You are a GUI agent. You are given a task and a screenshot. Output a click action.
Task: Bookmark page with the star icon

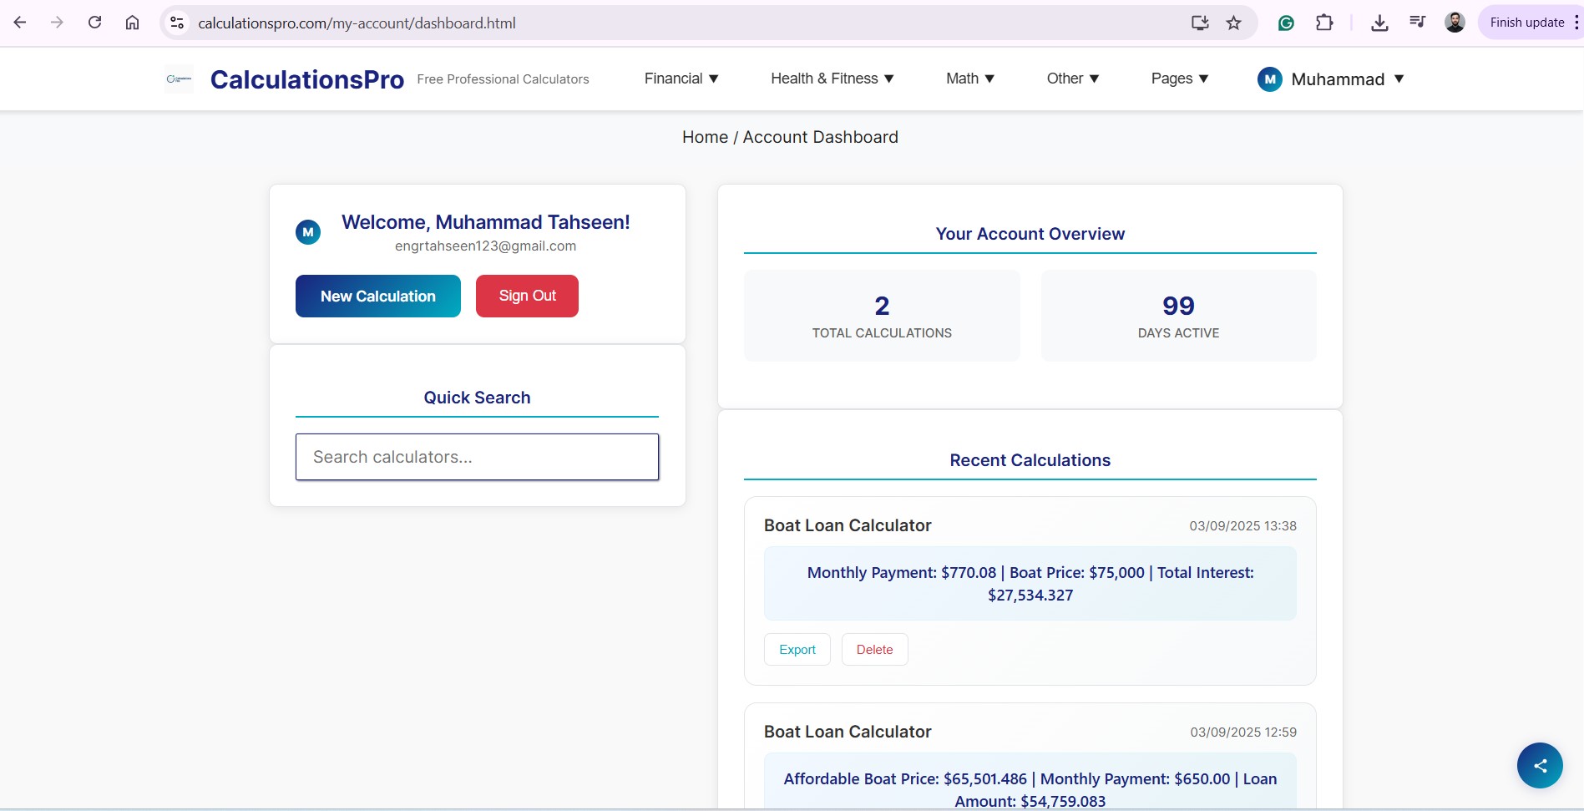[1233, 23]
